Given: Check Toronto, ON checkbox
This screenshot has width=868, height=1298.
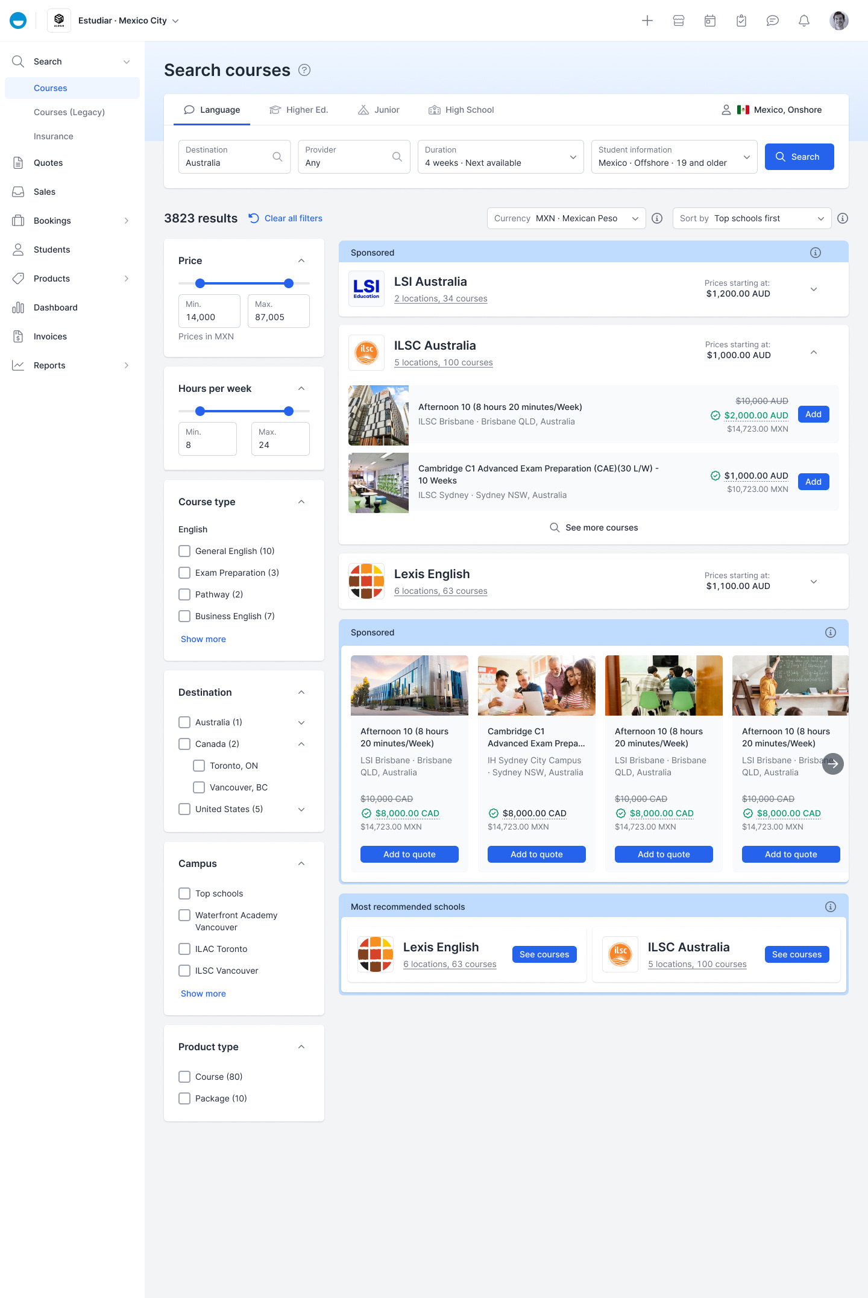Looking at the screenshot, I should pos(199,766).
